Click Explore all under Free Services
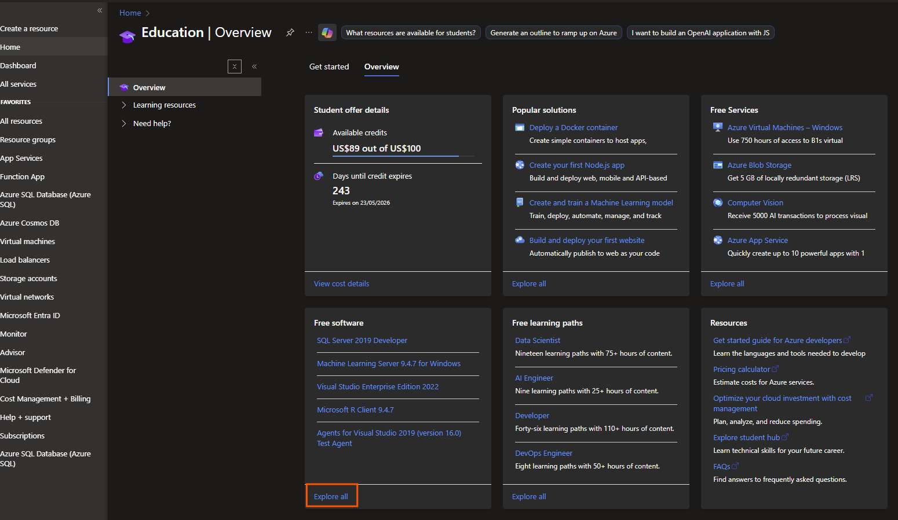Image resolution: width=898 pixels, height=520 pixels. click(727, 284)
